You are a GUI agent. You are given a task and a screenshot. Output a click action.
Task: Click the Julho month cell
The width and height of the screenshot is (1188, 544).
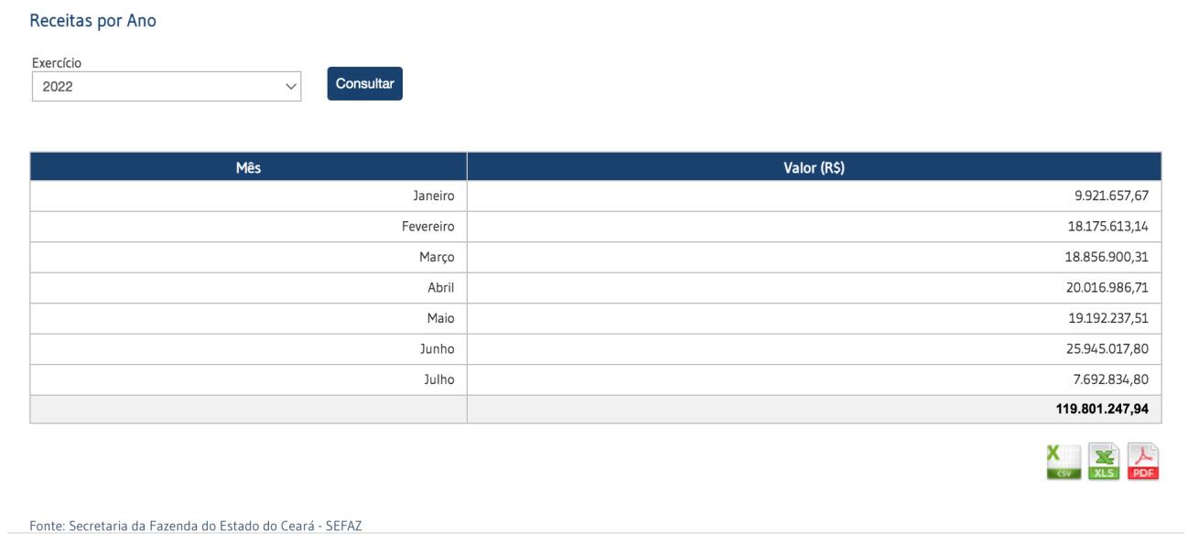pos(438,379)
